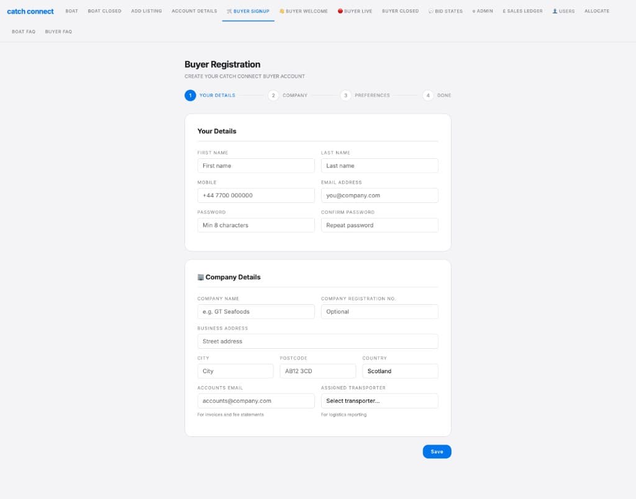The width and height of the screenshot is (636, 499).
Task: Expand step 1 Your Details marker
Action: pos(190,95)
